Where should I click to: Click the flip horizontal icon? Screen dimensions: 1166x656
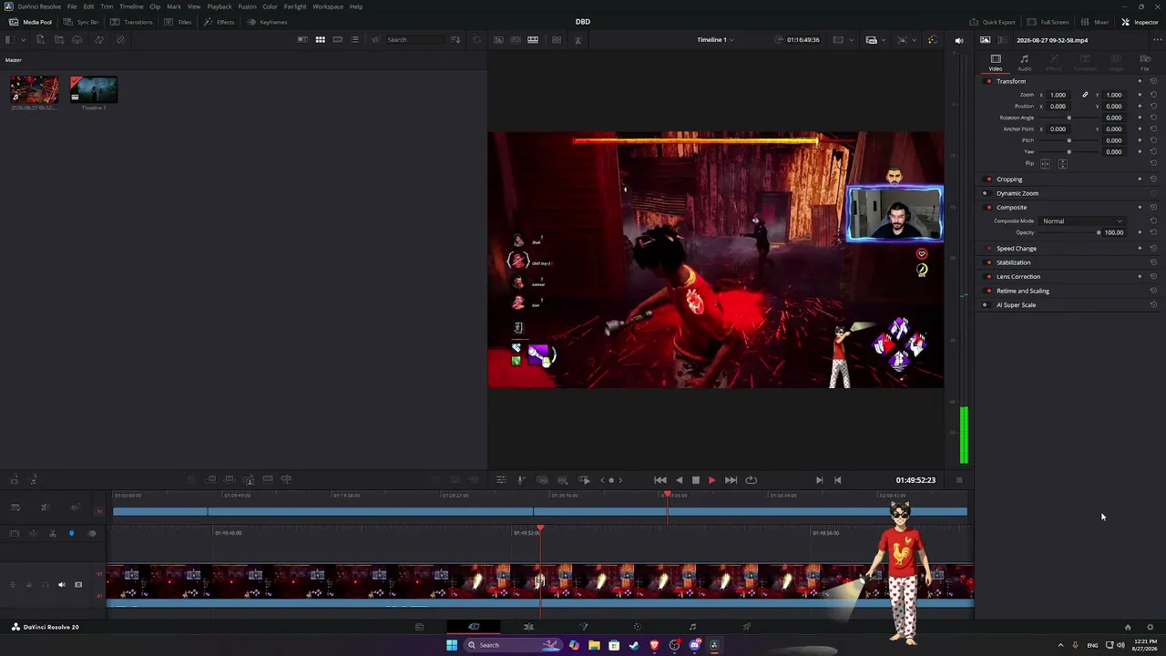coord(1045,164)
